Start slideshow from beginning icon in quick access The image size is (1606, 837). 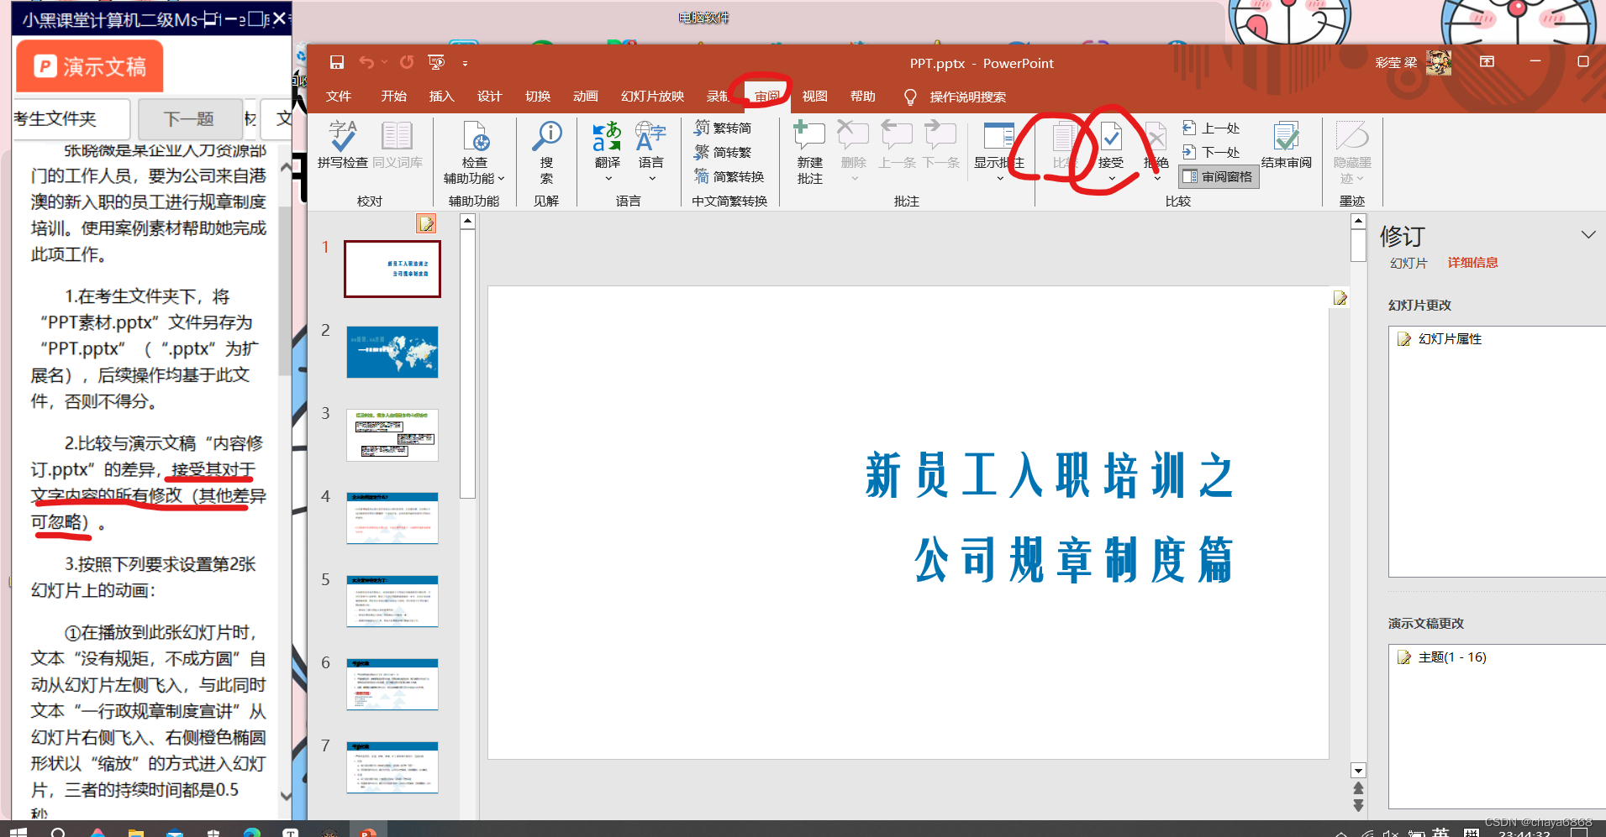[x=436, y=62]
